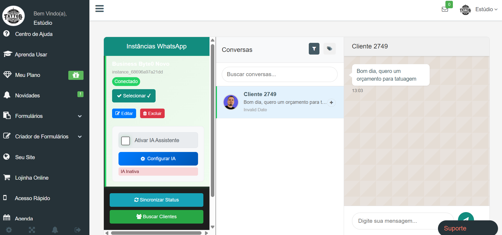Toggle fullscreen icon in sidebar footer
This screenshot has height=235, width=502.
(32, 230)
